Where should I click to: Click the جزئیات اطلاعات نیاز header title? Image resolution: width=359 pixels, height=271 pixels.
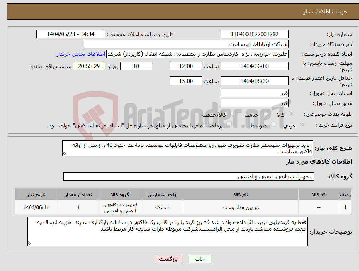(325, 12)
